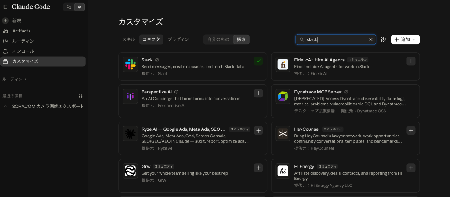Collapse the sidebar panel icon
Screen dimensions: 450x197
click(x=5, y=7)
